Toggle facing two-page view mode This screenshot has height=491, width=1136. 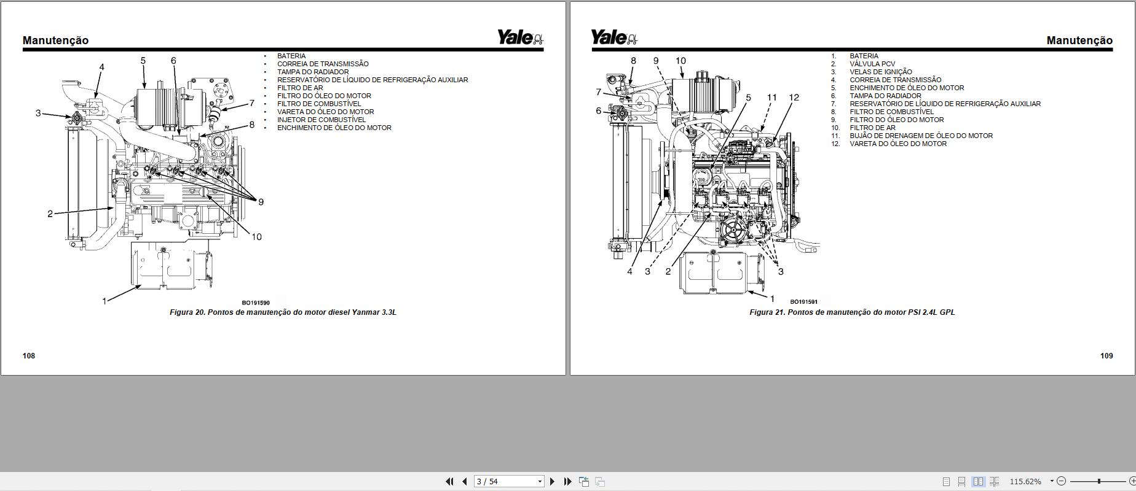978,482
